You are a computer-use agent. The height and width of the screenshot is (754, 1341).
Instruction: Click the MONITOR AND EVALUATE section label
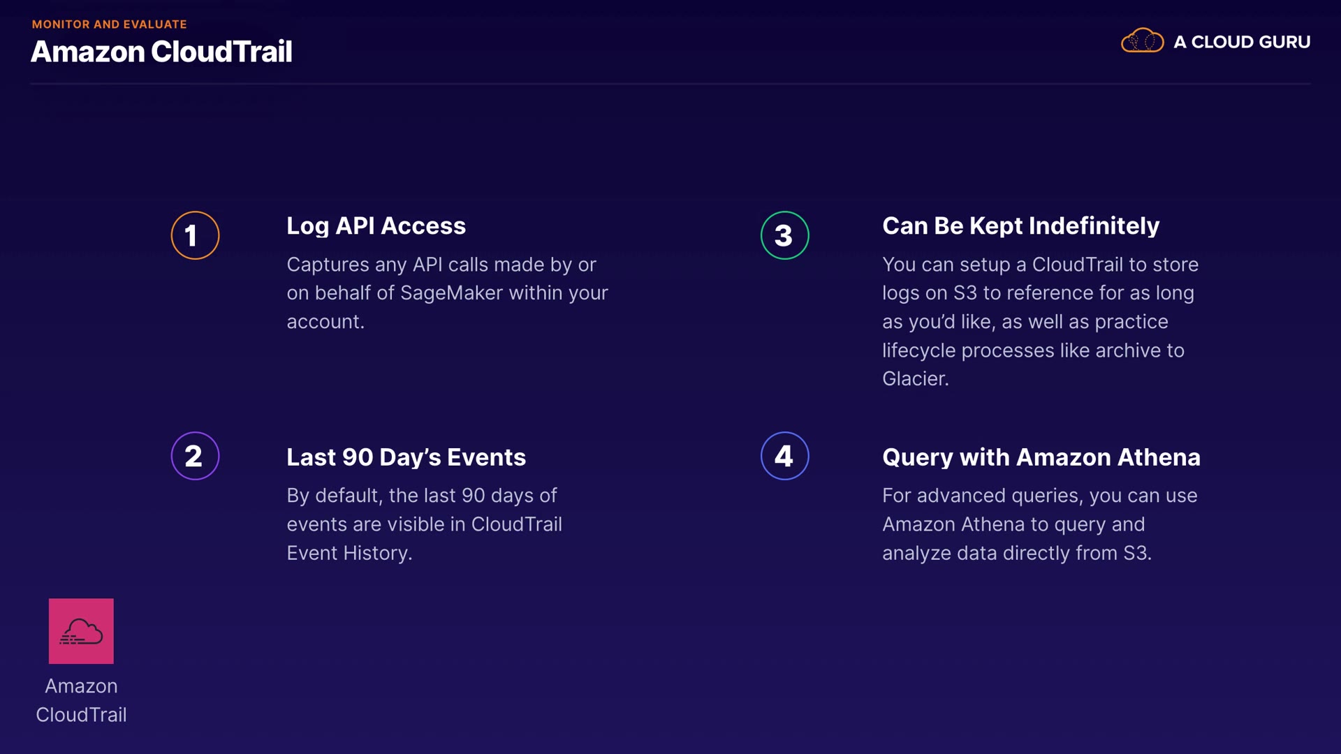point(109,24)
